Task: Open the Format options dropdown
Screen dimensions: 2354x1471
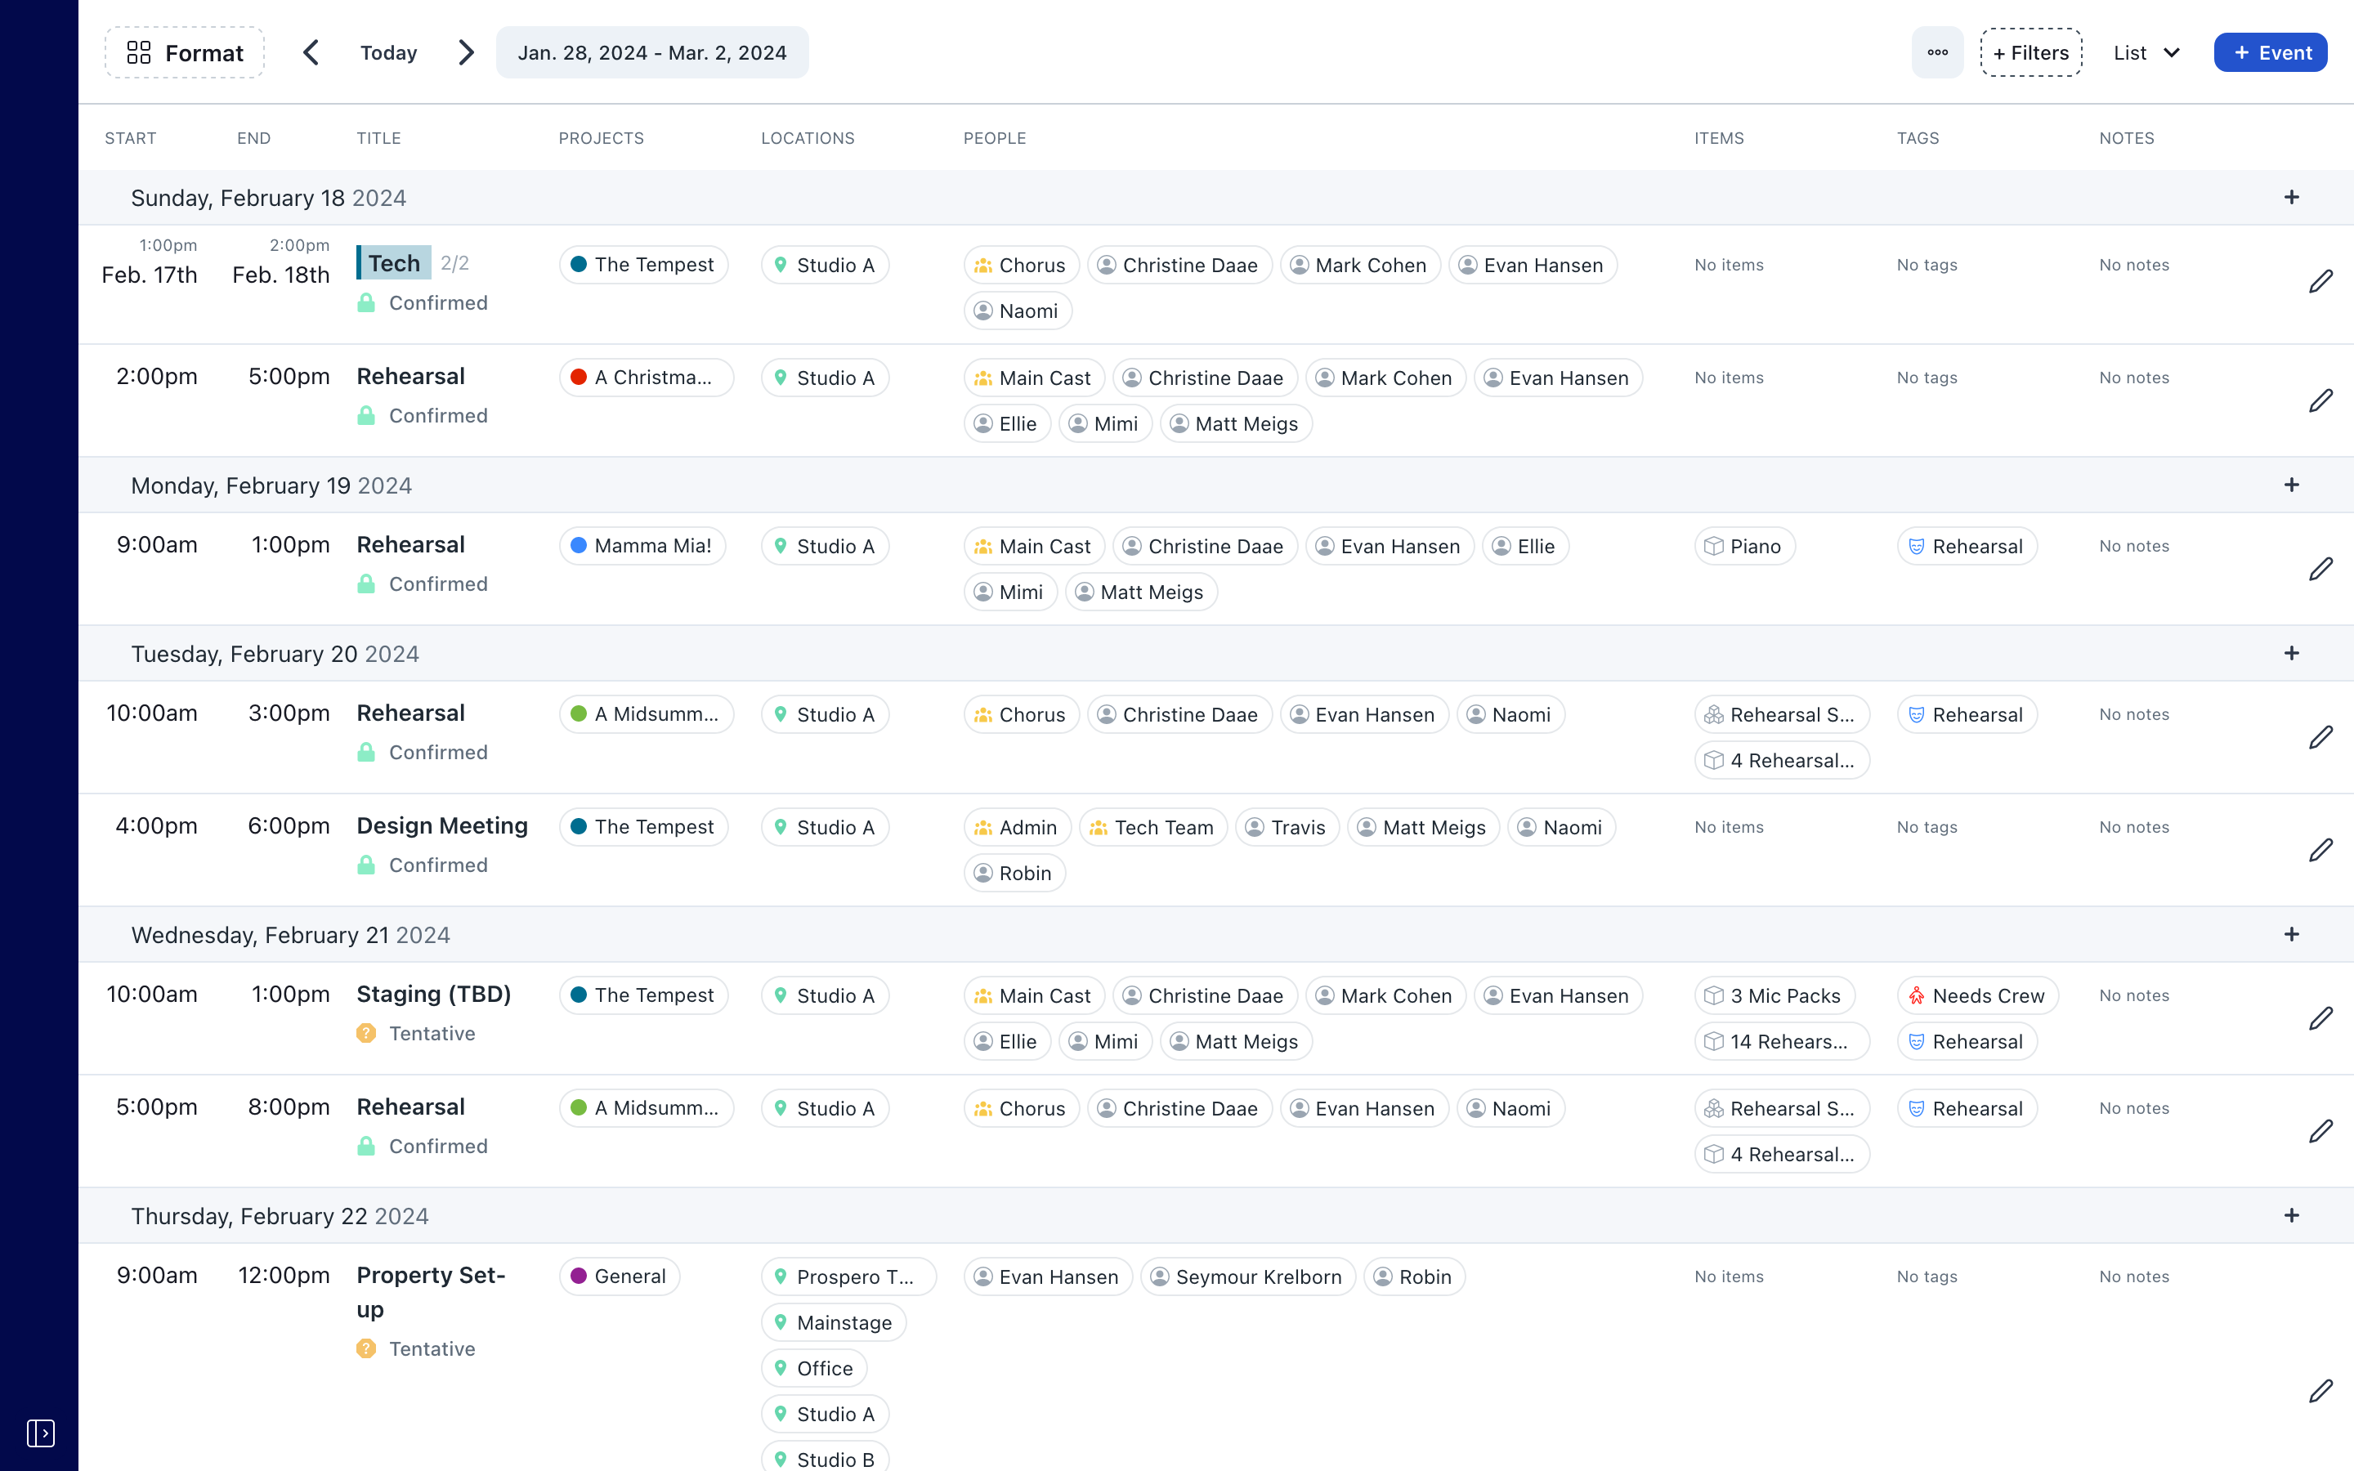Action: pos(185,52)
